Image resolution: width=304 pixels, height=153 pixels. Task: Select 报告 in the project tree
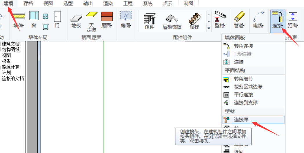coord(6,61)
